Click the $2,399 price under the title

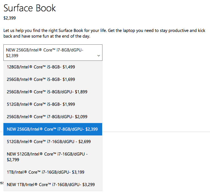click(x=10, y=18)
